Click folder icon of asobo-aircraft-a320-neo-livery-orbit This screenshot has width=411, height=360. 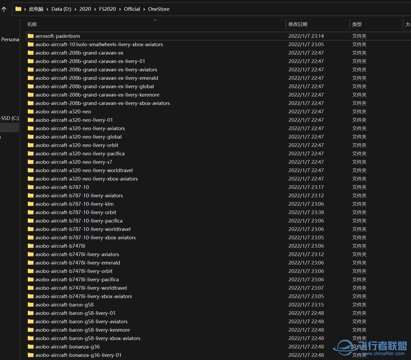pyautogui.click(x=31, y=145)
